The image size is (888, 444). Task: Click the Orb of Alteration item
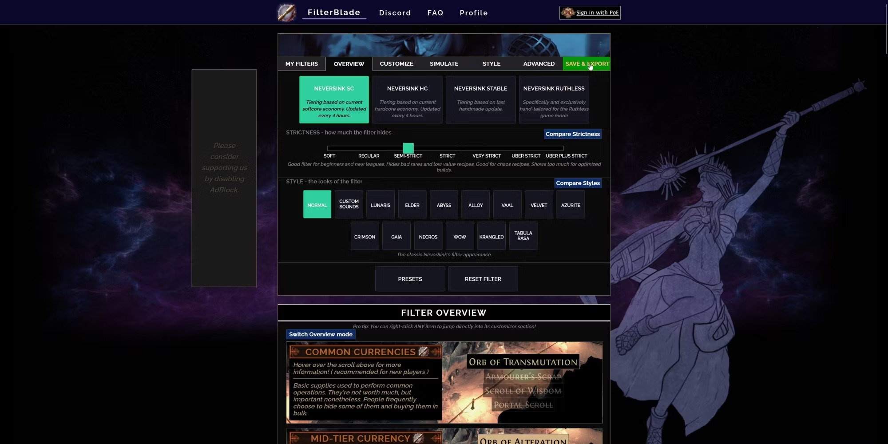pyautogui.click(x=523, y=440)
